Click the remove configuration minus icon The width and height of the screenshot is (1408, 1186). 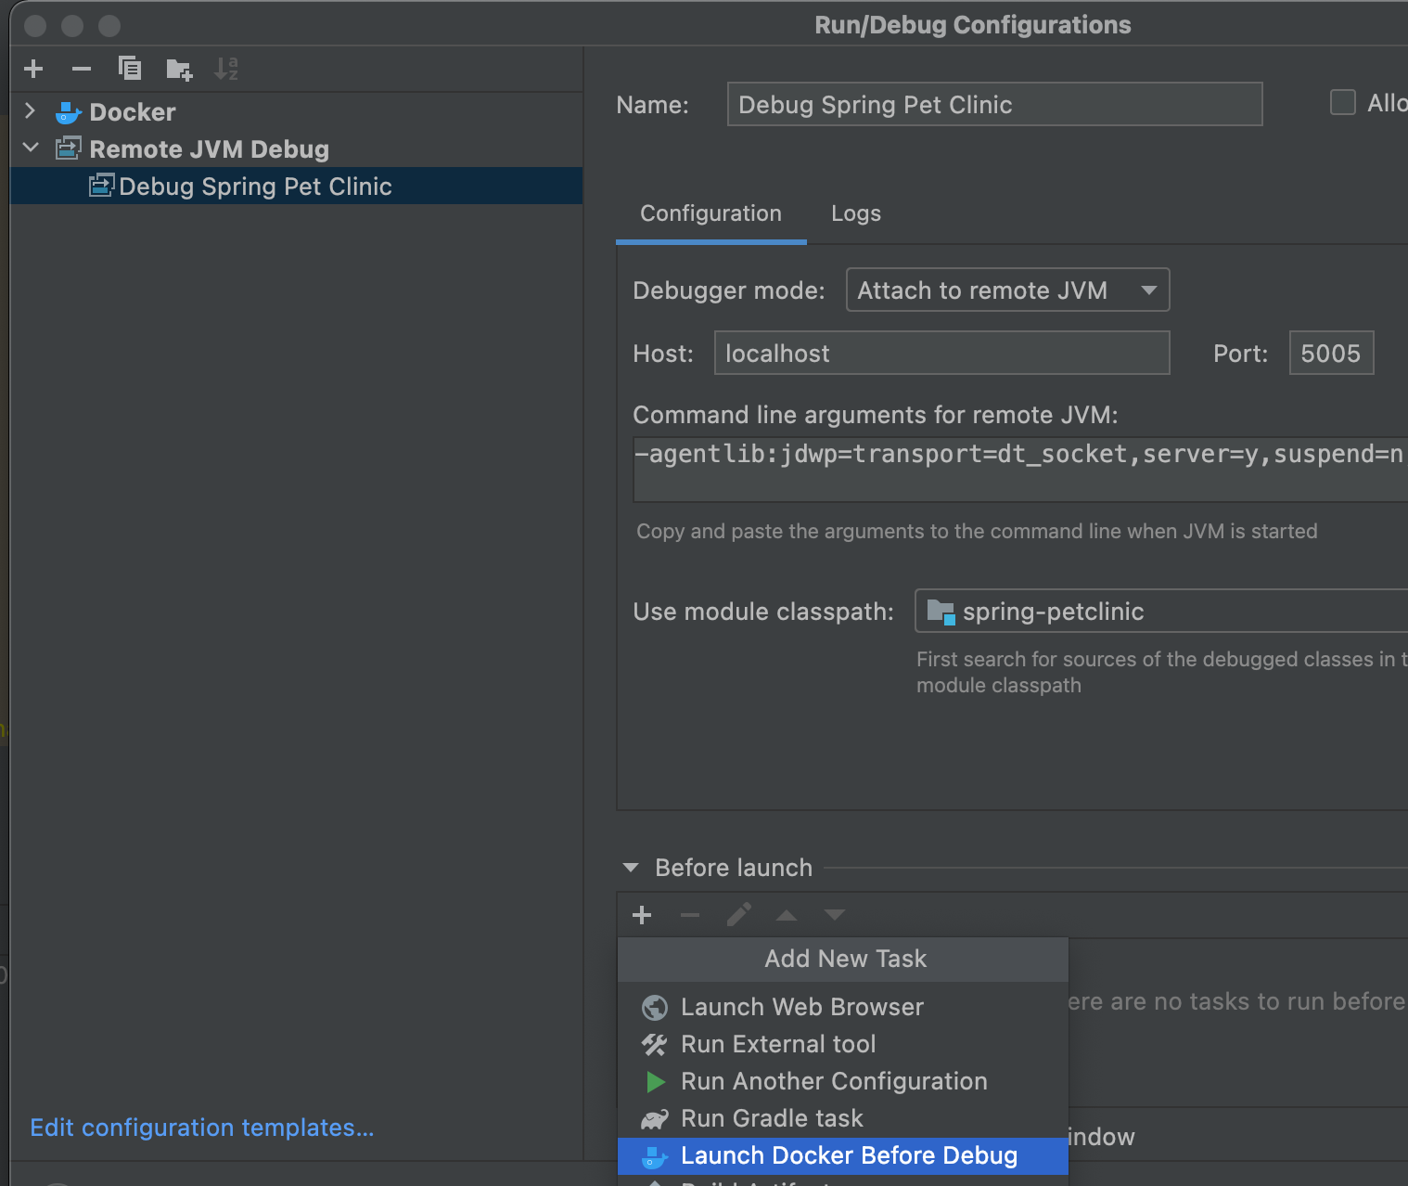coord(82,69)
